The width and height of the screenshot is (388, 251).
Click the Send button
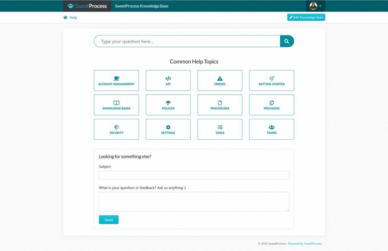[x=109, y=220]
